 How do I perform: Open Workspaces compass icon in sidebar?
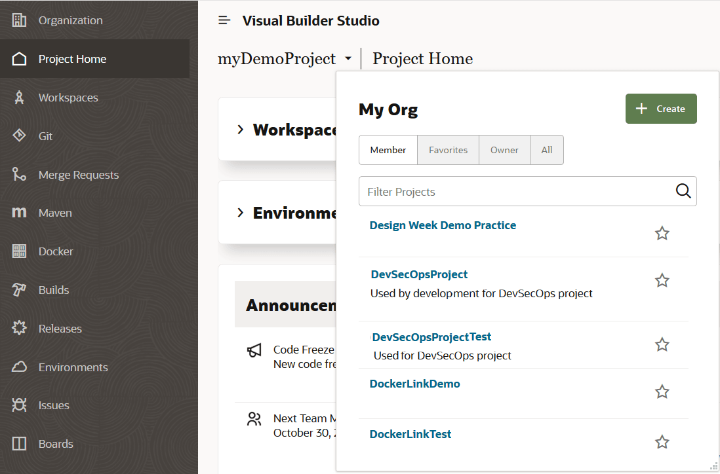pyautogui.click(x=19, y=97)
